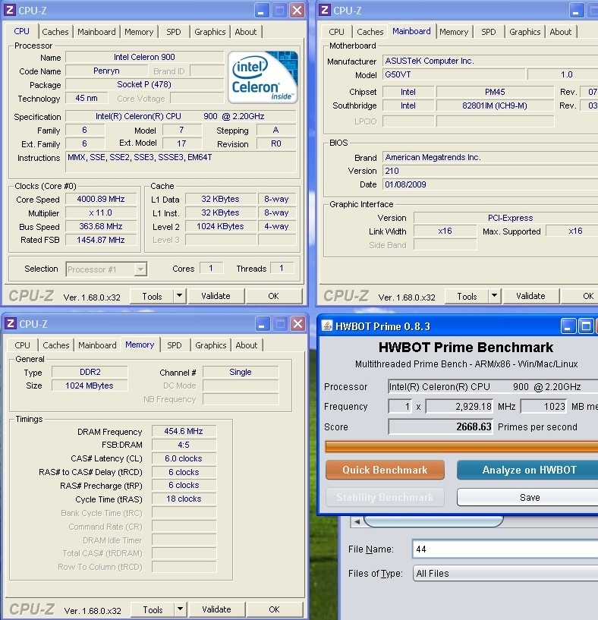Expand Tools dropdown arrow in CPU window
598x620 pixels.
click(x=179, y=296)
